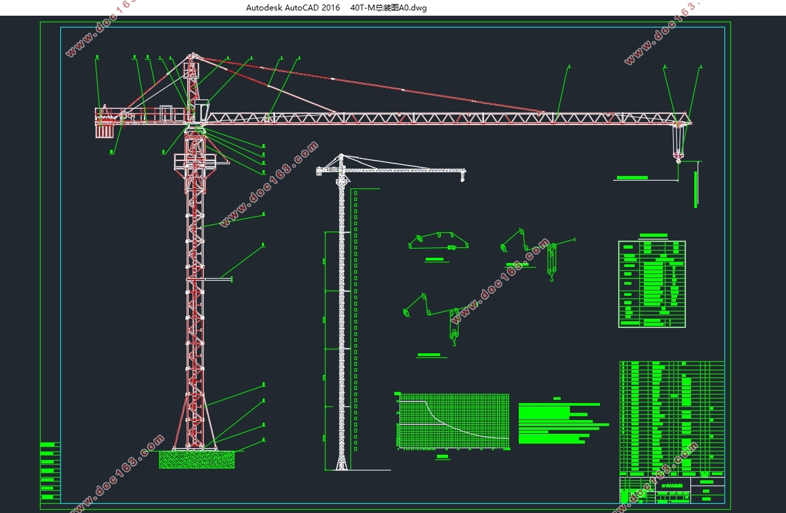Click the revision table on the sheet's left margin

click(x=50, y=473)
